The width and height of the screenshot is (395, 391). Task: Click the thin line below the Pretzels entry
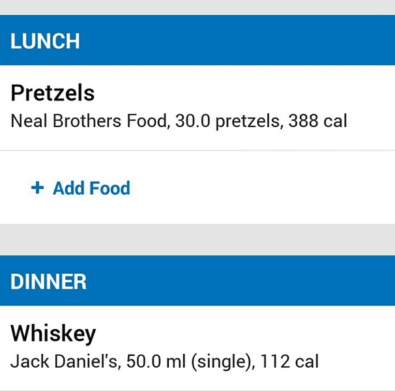[197, 151]
